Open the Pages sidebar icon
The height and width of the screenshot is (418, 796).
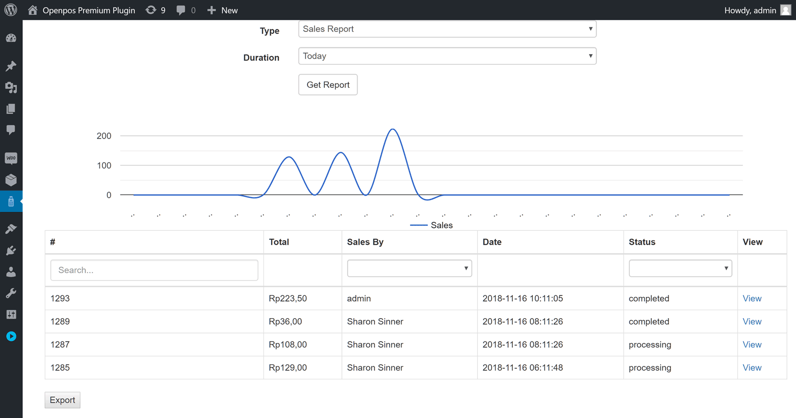[x=11, y=109]
